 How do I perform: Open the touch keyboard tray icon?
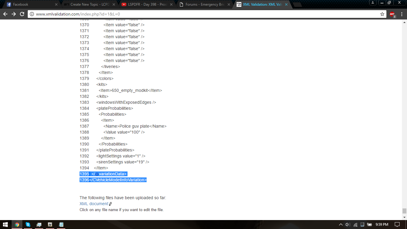362,225
